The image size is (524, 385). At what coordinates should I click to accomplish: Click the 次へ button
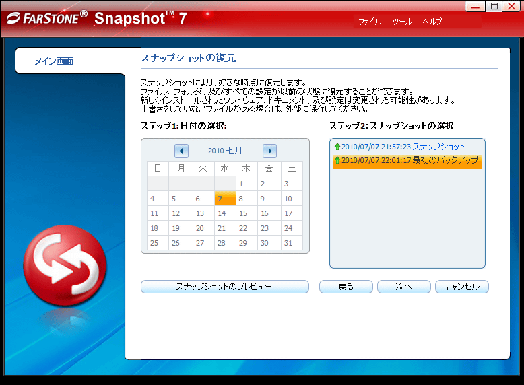click(x=403, y=287)
